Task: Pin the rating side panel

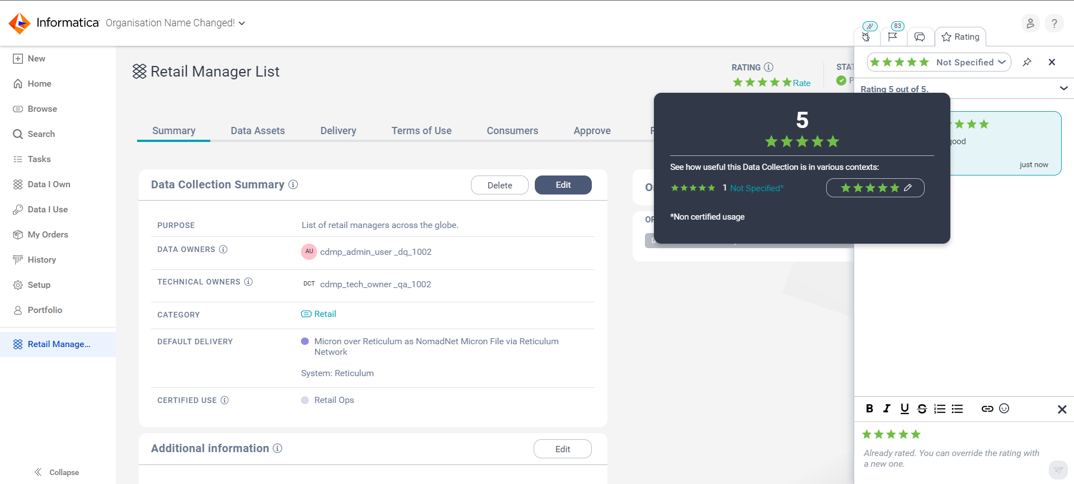Action: (x=1027, y=62)
